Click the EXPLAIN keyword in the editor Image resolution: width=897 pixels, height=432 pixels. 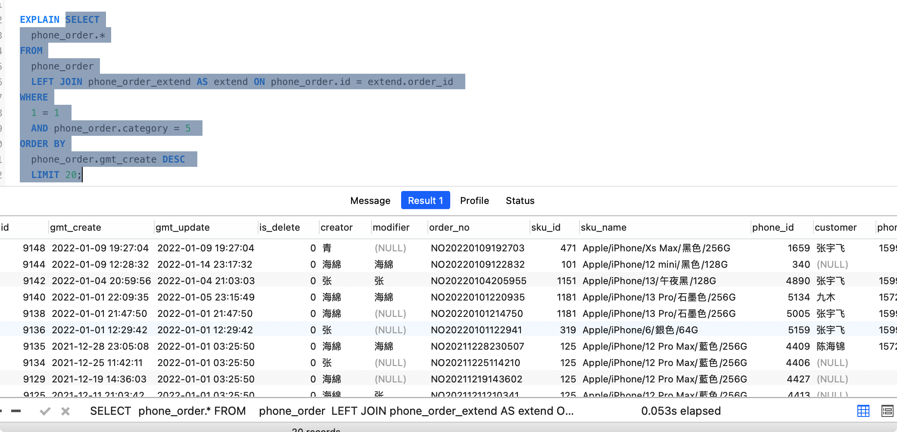point(40,19)
